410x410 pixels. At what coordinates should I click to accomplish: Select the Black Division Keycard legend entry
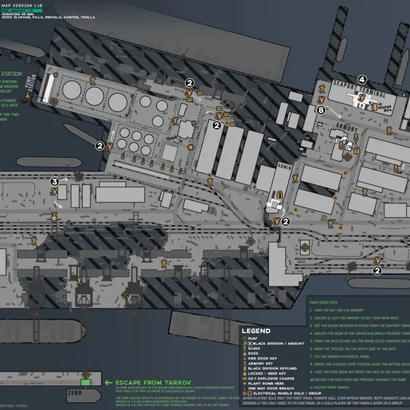(270, 368)
